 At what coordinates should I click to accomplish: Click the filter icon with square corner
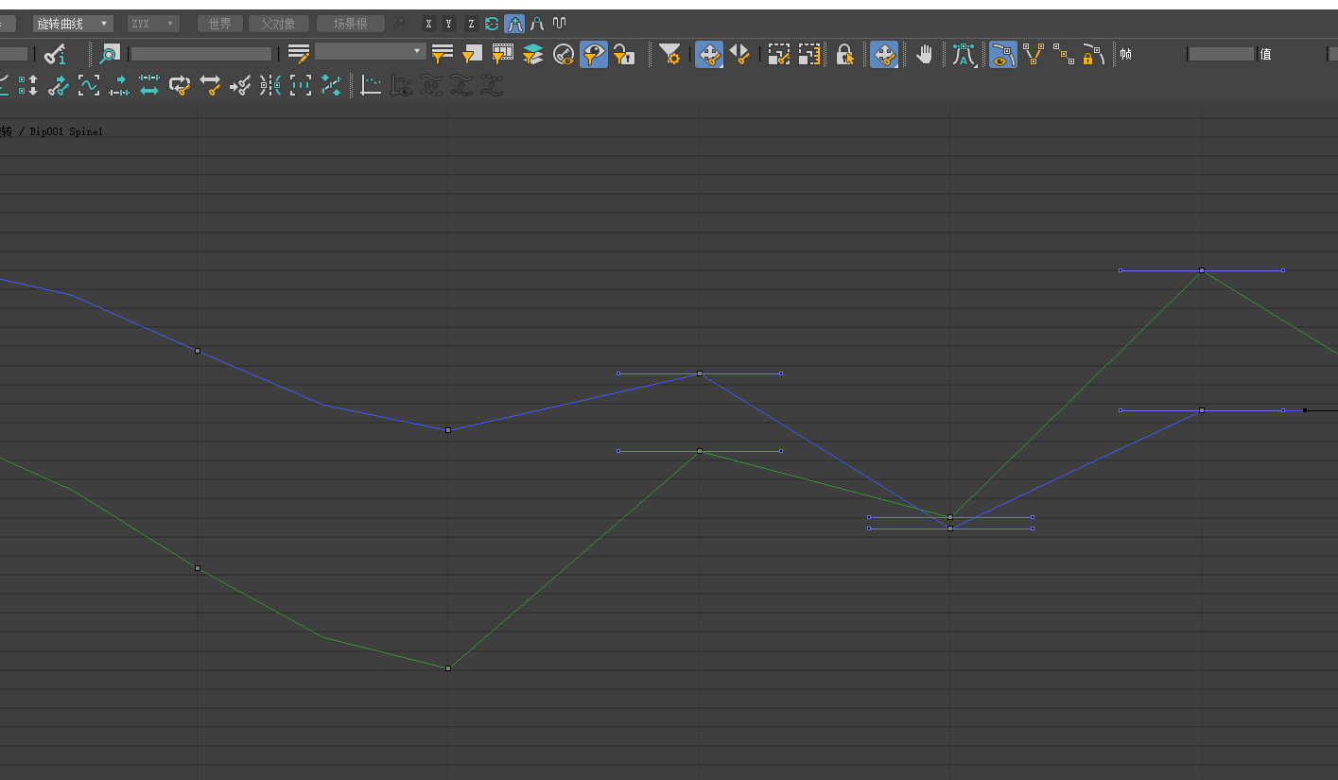pyautogui.click(x=472, y=54)
